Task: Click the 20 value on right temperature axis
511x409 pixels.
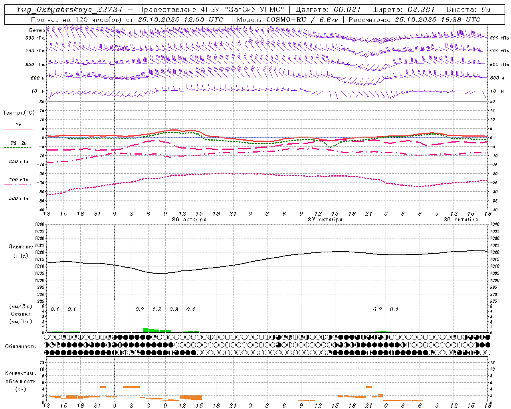Action: pos(493,102)
